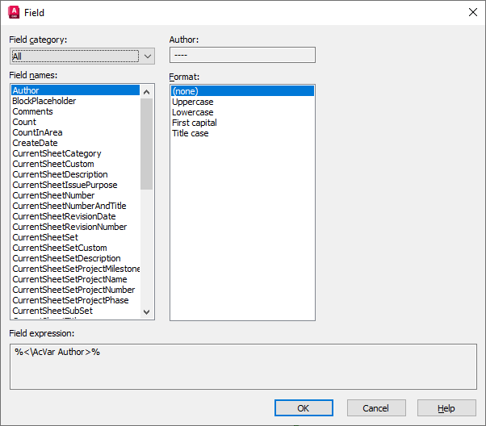
Task: Select CurrentSheetSetProjectNumber field name
Action: tap(73, 290)
